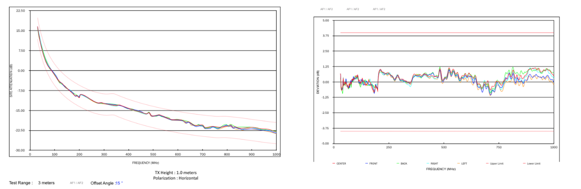The height and width of the screenshot is (189, 581).
Task: Click the 22.50 label on attenuation y-axis
Action: coord(20,11)
